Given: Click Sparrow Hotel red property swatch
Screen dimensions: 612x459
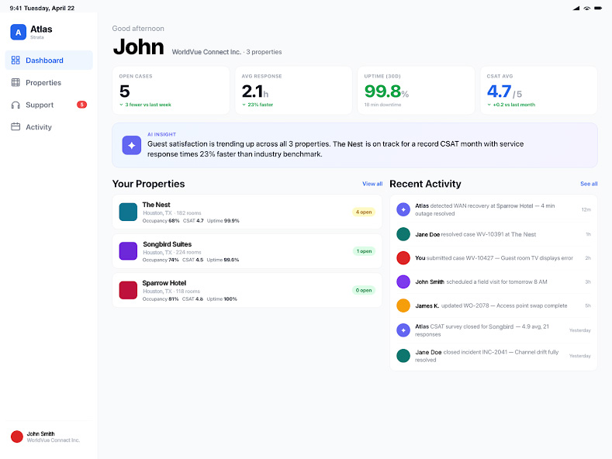Looking at the screenshot, I should tap(128, 290).
